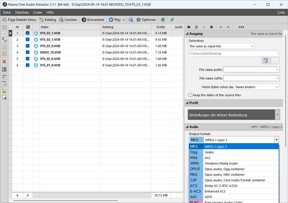Click the Katalog folder-add toolbar button
The height and width of the screenshot is (203, 288).
click(48, 20)
